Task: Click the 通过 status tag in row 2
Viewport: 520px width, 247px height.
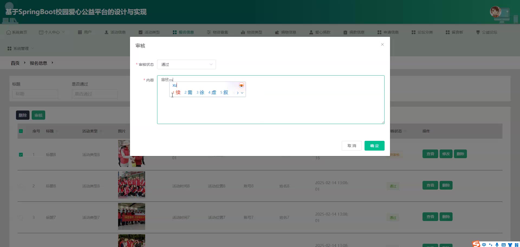Action: coord(393,186)
